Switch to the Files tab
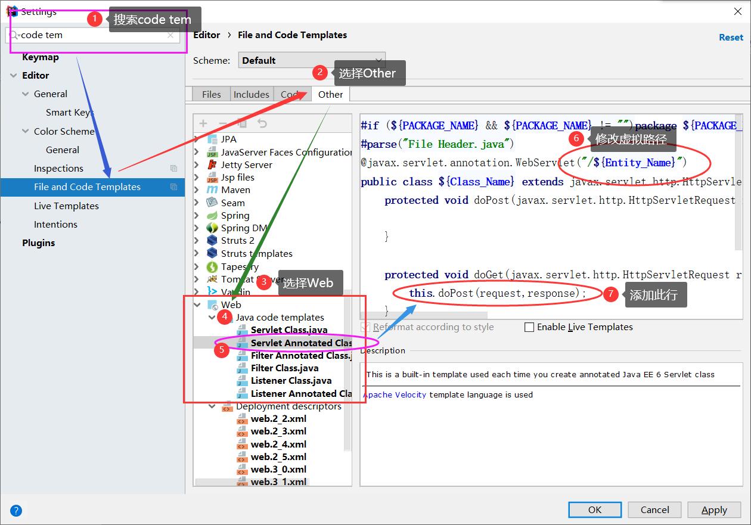 [x=211, y=94]
